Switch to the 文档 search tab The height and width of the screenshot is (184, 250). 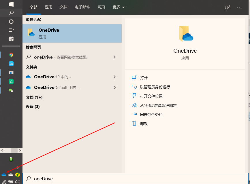point(63,7)
